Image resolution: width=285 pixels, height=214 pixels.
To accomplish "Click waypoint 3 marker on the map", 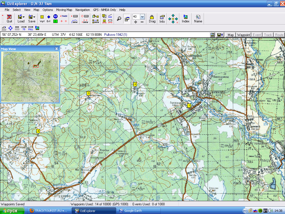I will 88,93.
